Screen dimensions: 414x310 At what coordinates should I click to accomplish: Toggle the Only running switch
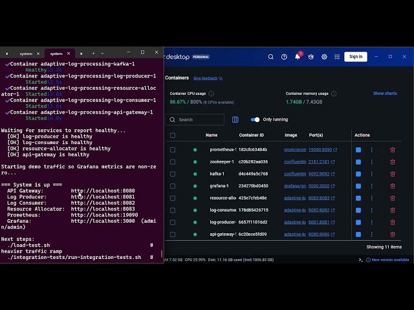[x=255, y=119]
